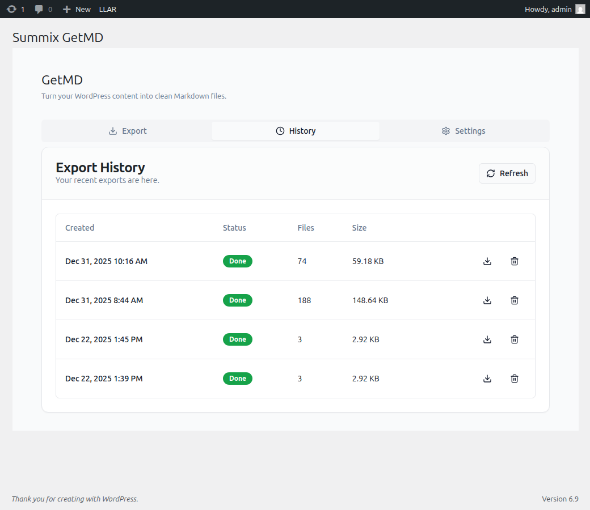
Task: Click the Export History heading
Action: (100, 167)
